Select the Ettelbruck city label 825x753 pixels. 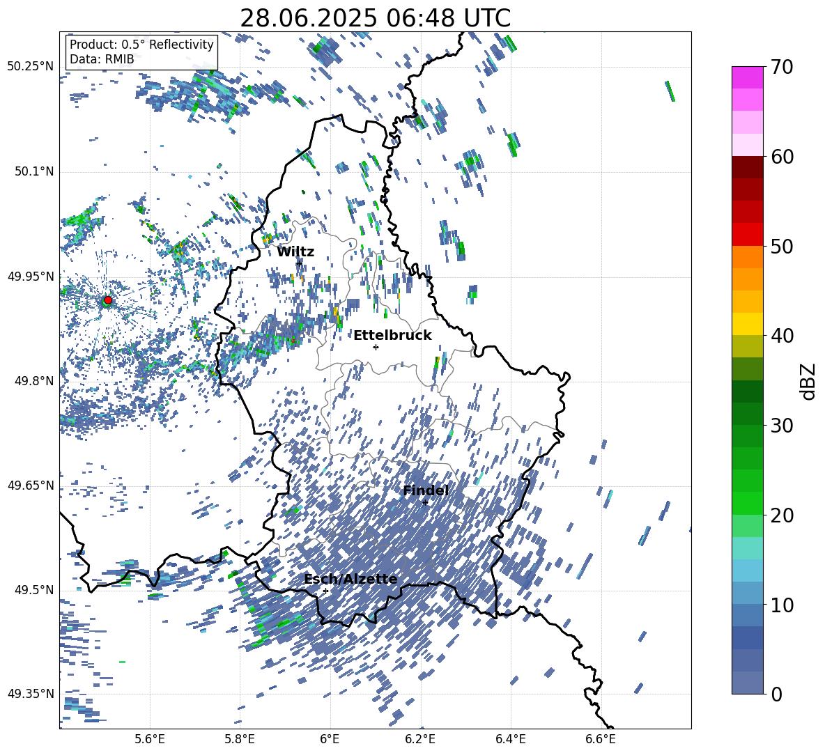392,336
